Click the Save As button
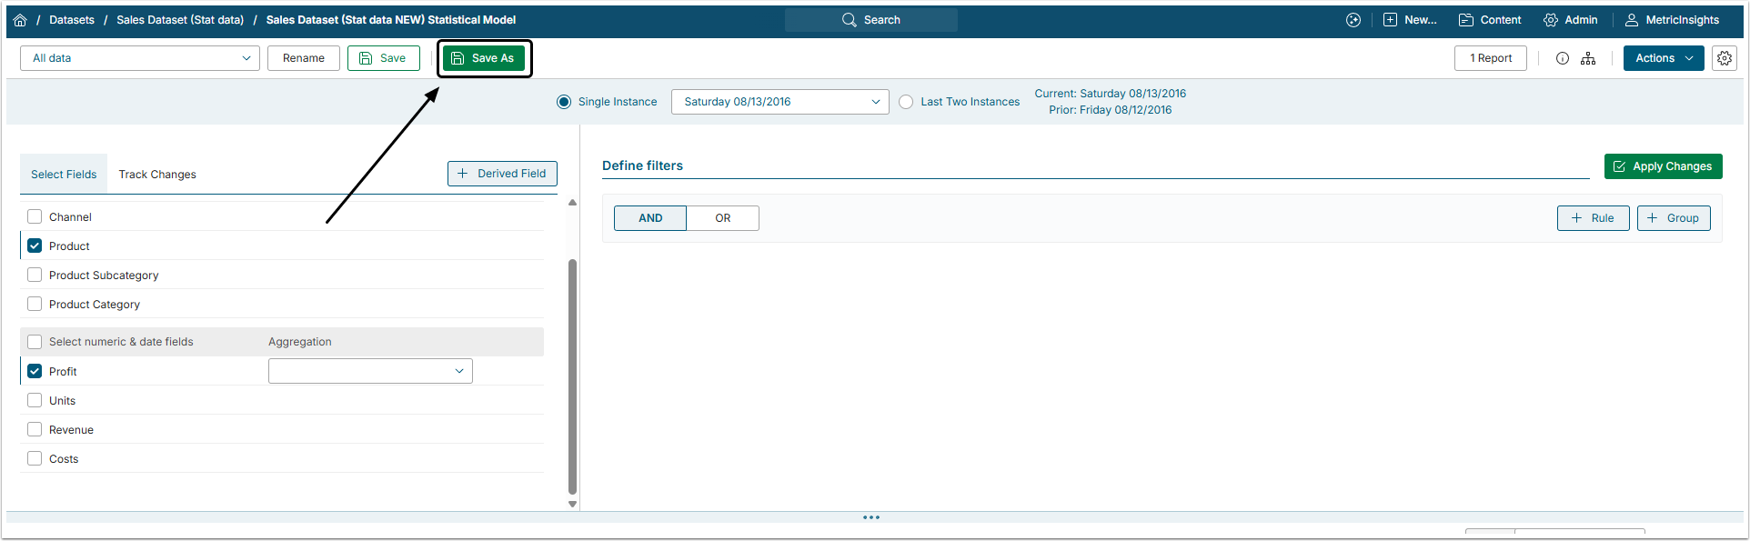This screenshot has height=541, width=1750. 484,58
